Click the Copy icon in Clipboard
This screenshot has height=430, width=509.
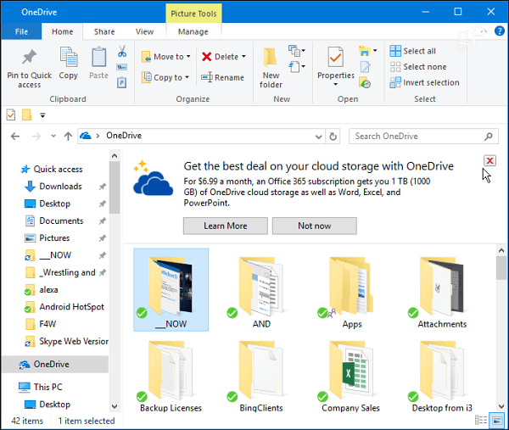tap(68, 57)
